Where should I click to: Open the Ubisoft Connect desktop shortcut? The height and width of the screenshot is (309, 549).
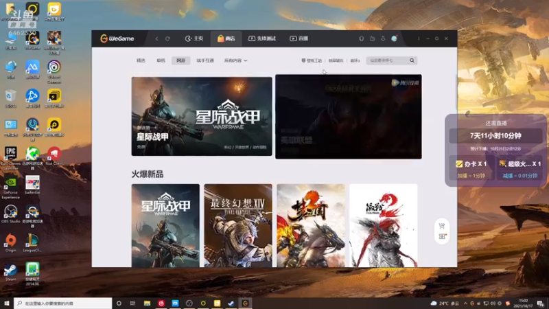pos(54,72)
